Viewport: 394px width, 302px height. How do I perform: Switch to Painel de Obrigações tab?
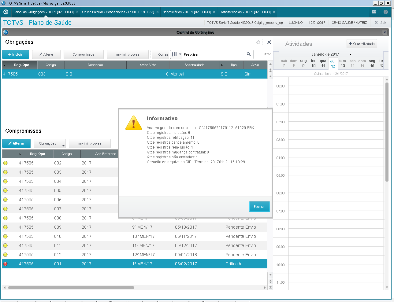click(43, 12)
